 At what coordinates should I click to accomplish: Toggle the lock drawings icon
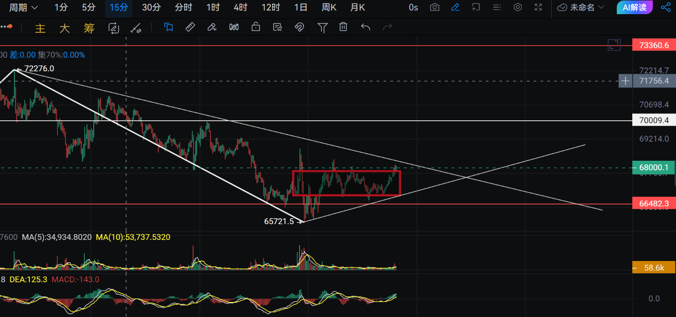coord(256,27)
